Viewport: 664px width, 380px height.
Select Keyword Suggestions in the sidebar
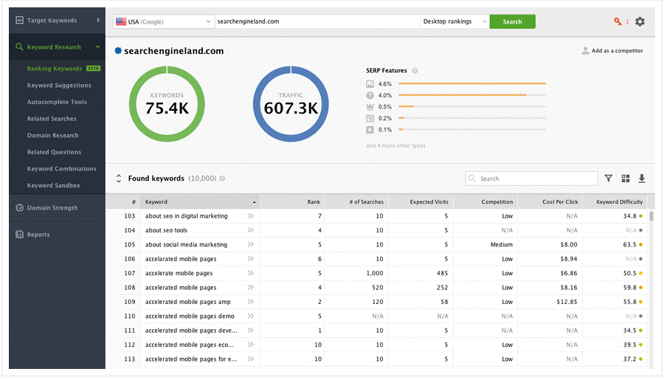pyautogui.click(x=59, y=86)
